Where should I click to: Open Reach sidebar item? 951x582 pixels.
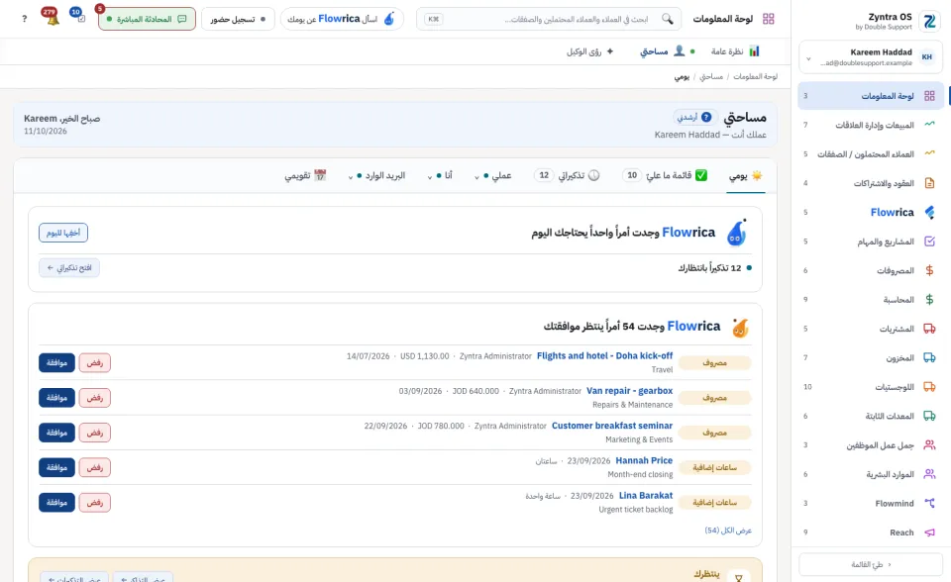point(871,533)
